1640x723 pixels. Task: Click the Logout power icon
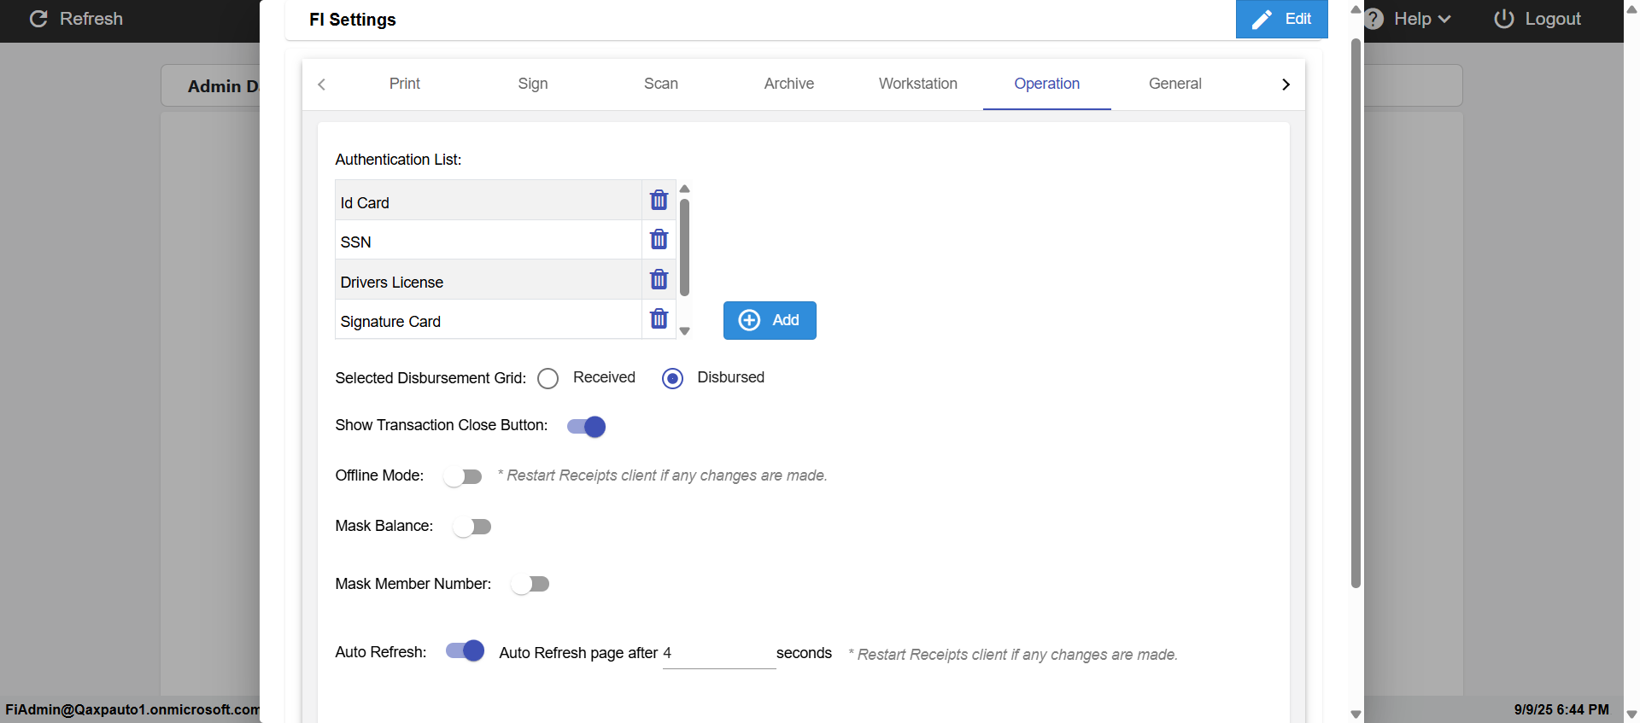pos(1503,19)
